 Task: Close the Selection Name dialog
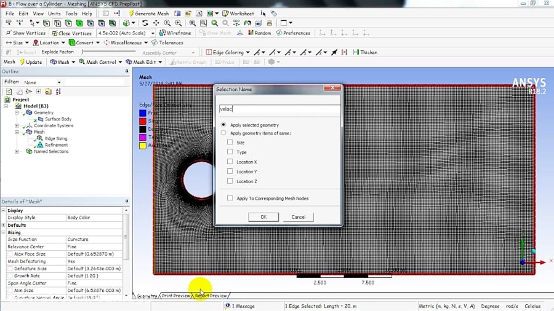(332, 88)
